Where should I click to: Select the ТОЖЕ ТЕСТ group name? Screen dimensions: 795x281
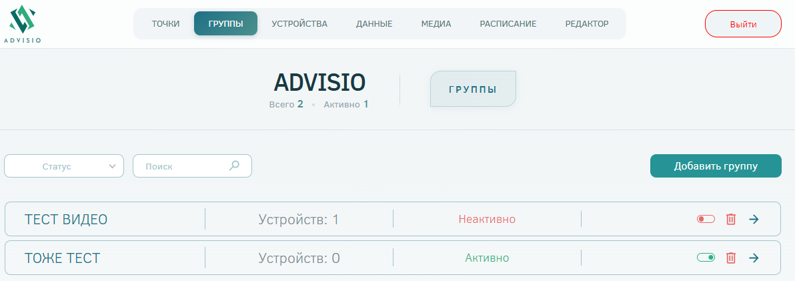click(63, 258)
